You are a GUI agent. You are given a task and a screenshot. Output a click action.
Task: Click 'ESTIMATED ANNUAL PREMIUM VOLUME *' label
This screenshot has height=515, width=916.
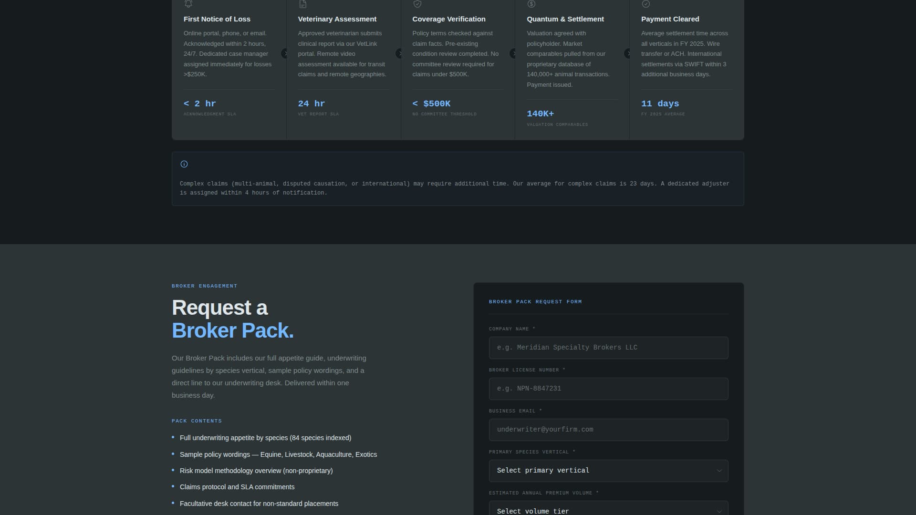coord(544,493)
